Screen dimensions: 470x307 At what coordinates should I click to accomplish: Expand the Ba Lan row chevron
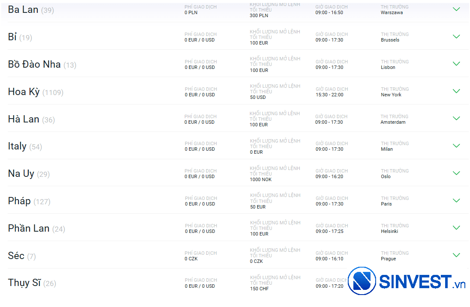[x=456, y=9]
